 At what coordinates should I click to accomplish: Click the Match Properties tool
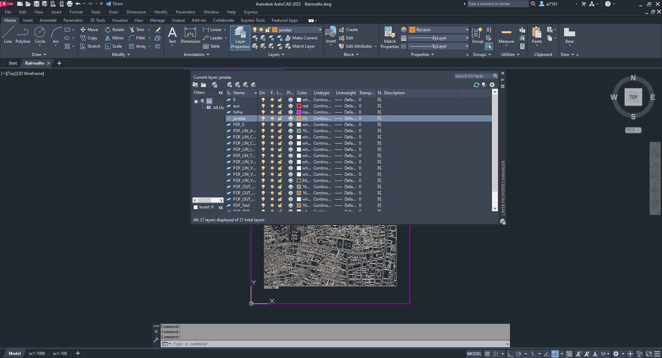coord(390,38)
